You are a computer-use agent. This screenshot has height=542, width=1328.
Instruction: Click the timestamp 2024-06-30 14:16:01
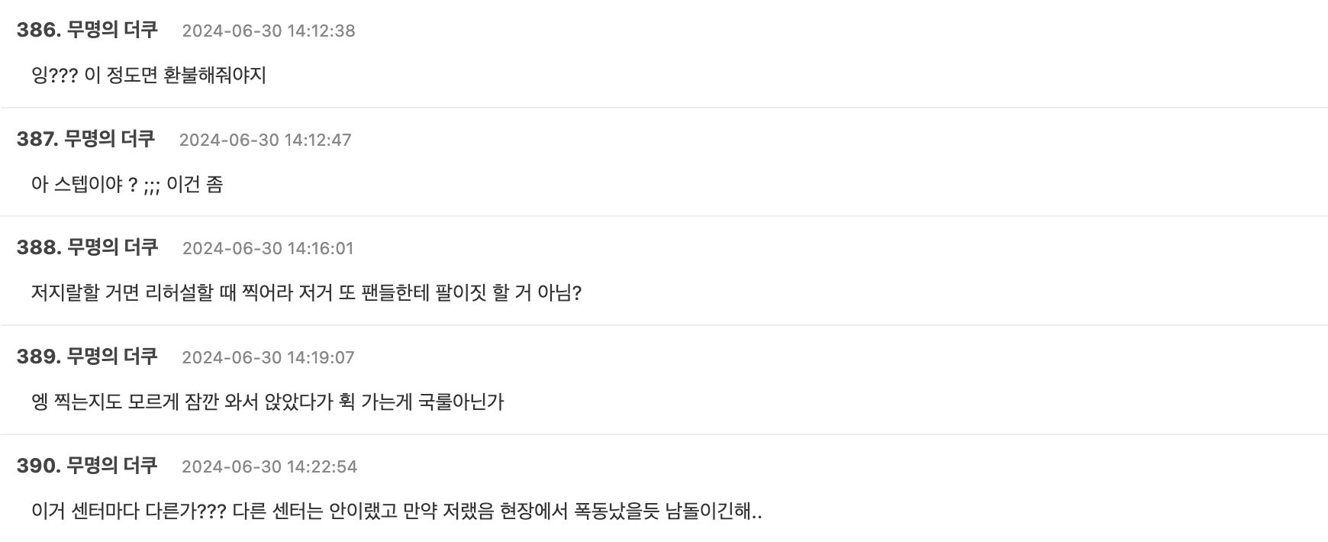269,248
